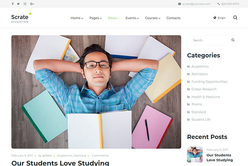248x166 pixels.
Task: Expand the Home menu dropdown
Action: pos(77,18)
